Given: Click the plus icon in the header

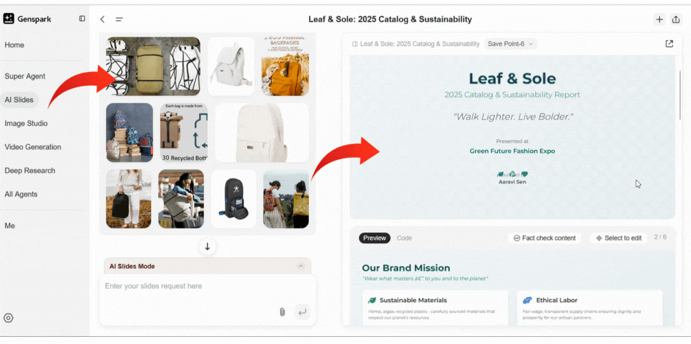Looking at the screenshot, I should click(x=659, y=19).
